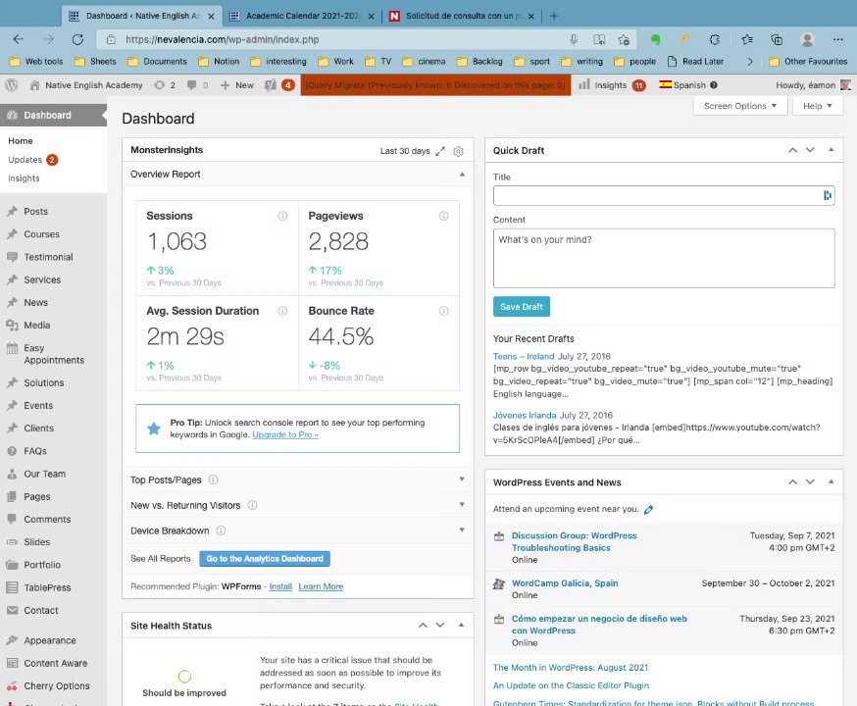Click the microphone icon in the address bar
The image size is (857, 706).
(574, 39)
